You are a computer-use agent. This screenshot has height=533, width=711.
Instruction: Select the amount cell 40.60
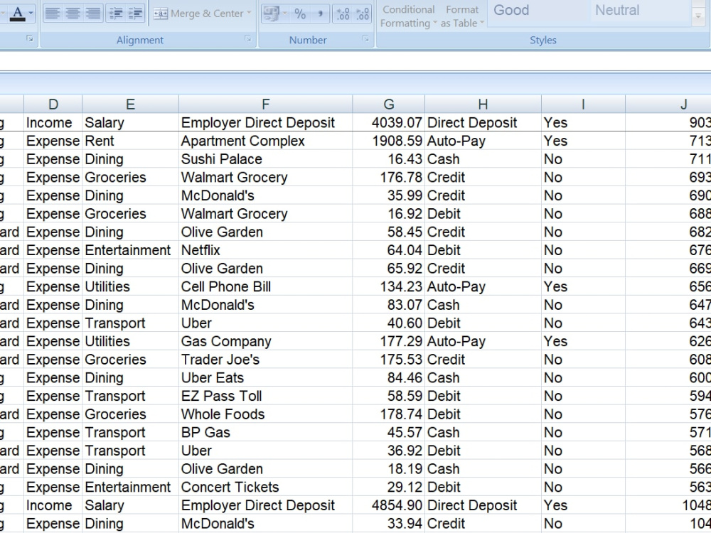pos(389,323)
